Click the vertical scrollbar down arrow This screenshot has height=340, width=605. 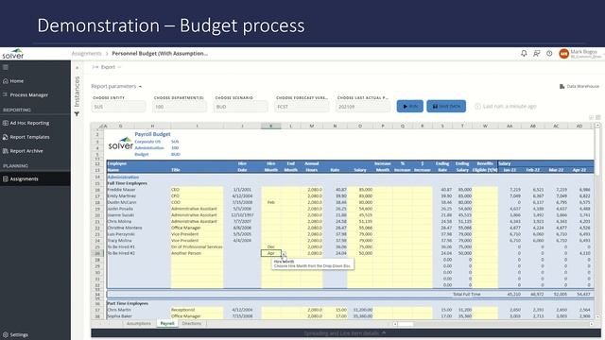[597, 317]
